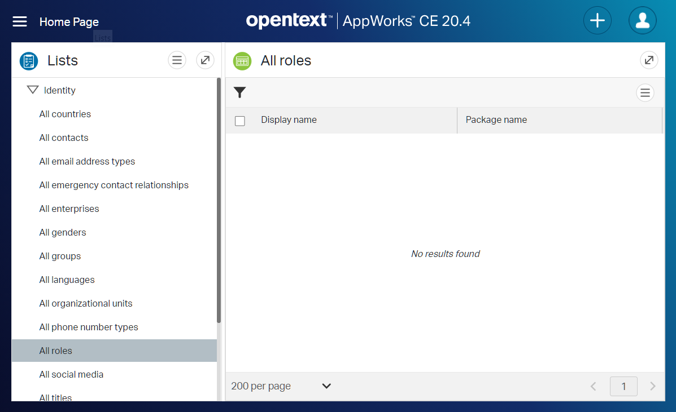Open the user profile icon

pyautogui.click(x=642, y=21)
